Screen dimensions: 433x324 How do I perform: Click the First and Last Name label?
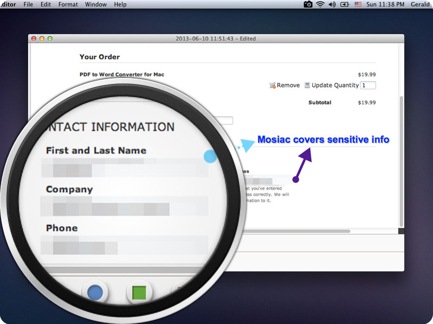click(96, 150)
